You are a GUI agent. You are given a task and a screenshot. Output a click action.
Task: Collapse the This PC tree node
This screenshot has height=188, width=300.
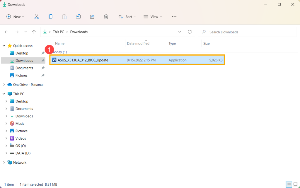(4, 94)
